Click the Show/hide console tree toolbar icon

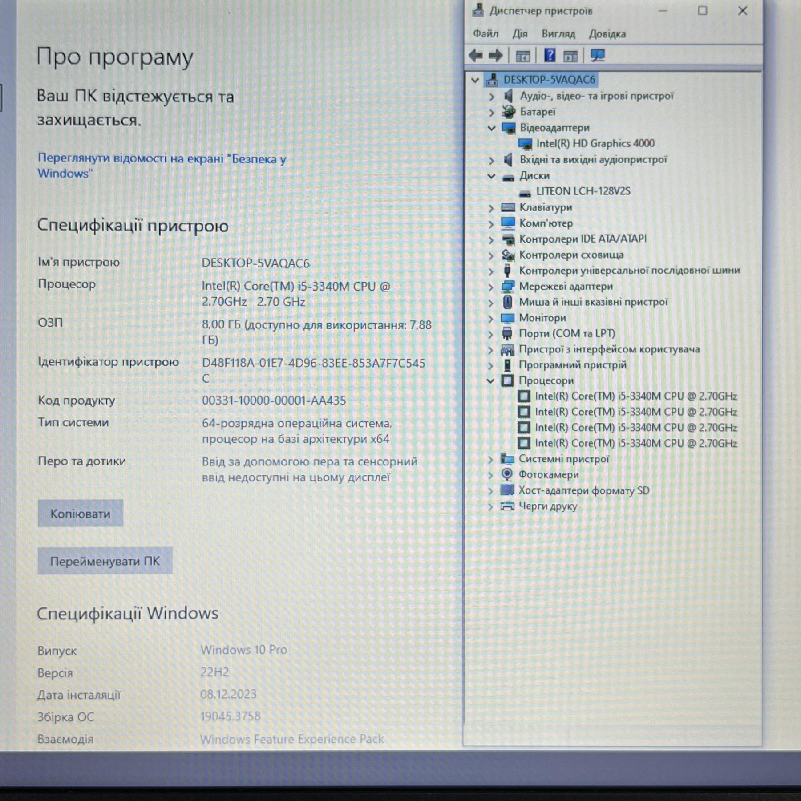coord(523,56)
